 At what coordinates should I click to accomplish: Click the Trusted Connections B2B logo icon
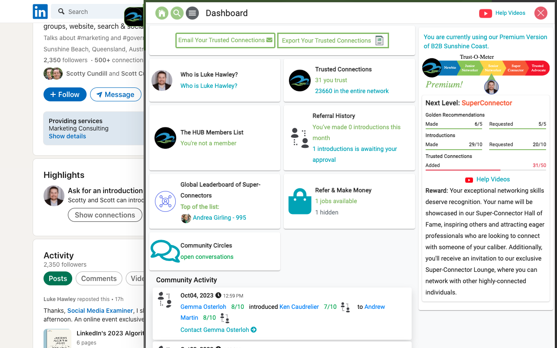click(x=300, y=80)
